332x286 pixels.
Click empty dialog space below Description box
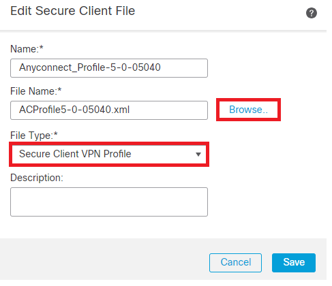tap(109, 227)
